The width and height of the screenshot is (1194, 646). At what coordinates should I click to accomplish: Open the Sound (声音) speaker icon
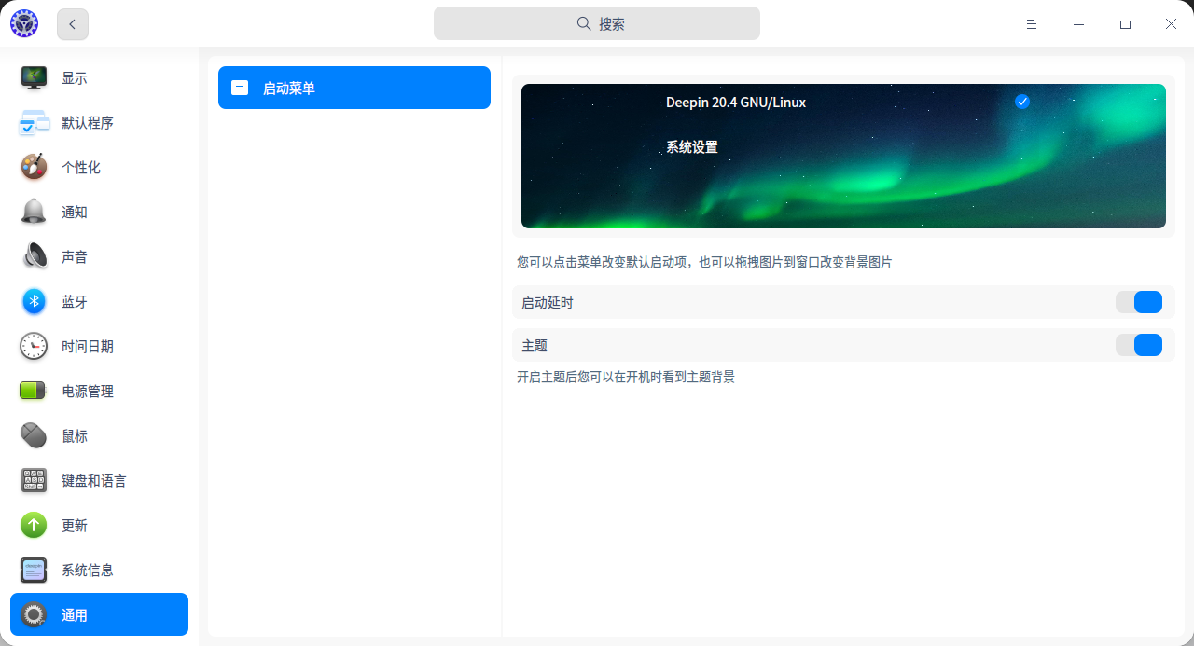34,257
